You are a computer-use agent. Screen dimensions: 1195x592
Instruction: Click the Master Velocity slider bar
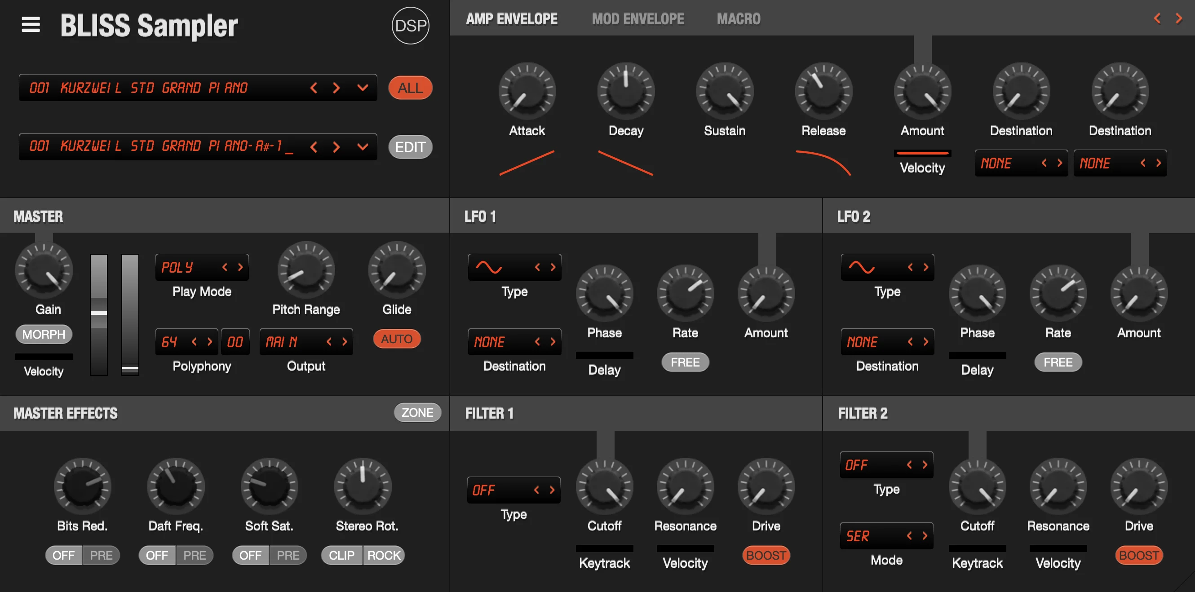pos(44,357)
